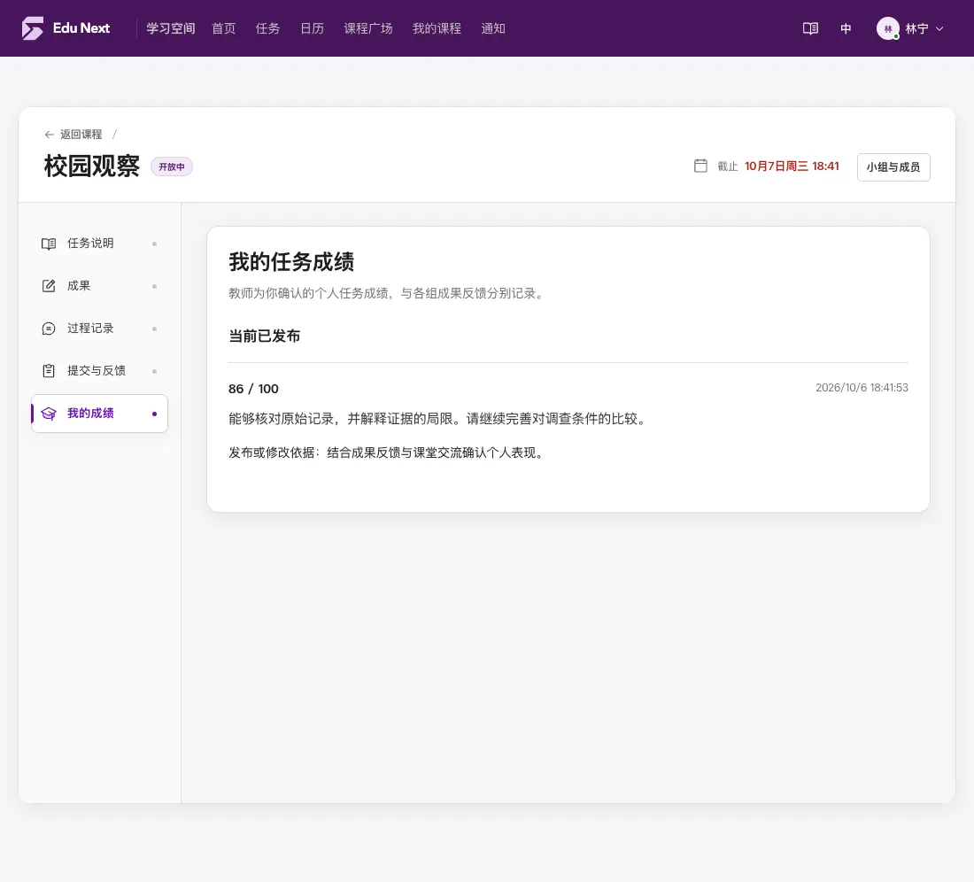Click the back arrow next to 返回课程
This screenshot has height=882, width=974.
[x=49, y=135]
